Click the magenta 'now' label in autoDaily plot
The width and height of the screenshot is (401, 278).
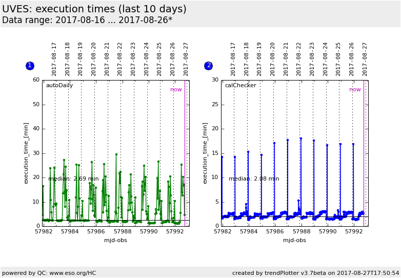point(176,90)
